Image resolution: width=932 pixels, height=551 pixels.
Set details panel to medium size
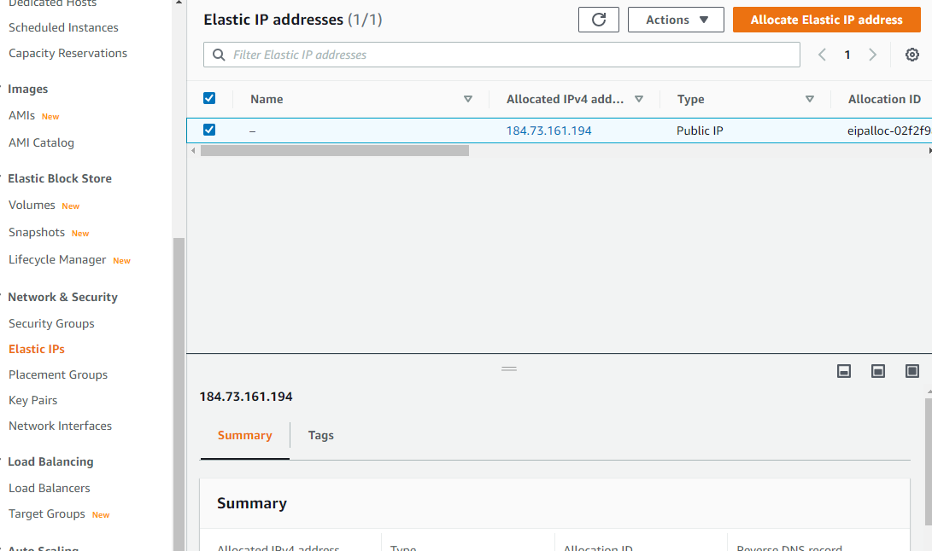click(x=878, y=371)
